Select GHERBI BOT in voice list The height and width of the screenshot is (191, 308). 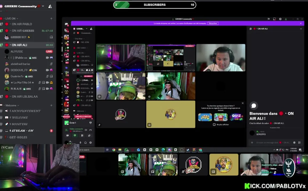click(x=29, y=37)
